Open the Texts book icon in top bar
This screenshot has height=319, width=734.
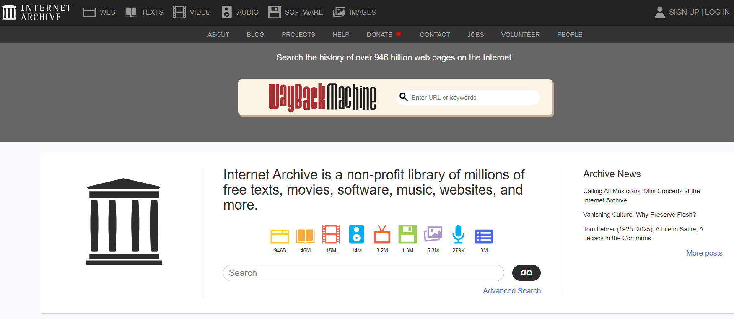tap(131, 12)
